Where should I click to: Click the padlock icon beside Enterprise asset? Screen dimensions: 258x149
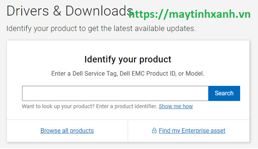click(x=154, y=130)
